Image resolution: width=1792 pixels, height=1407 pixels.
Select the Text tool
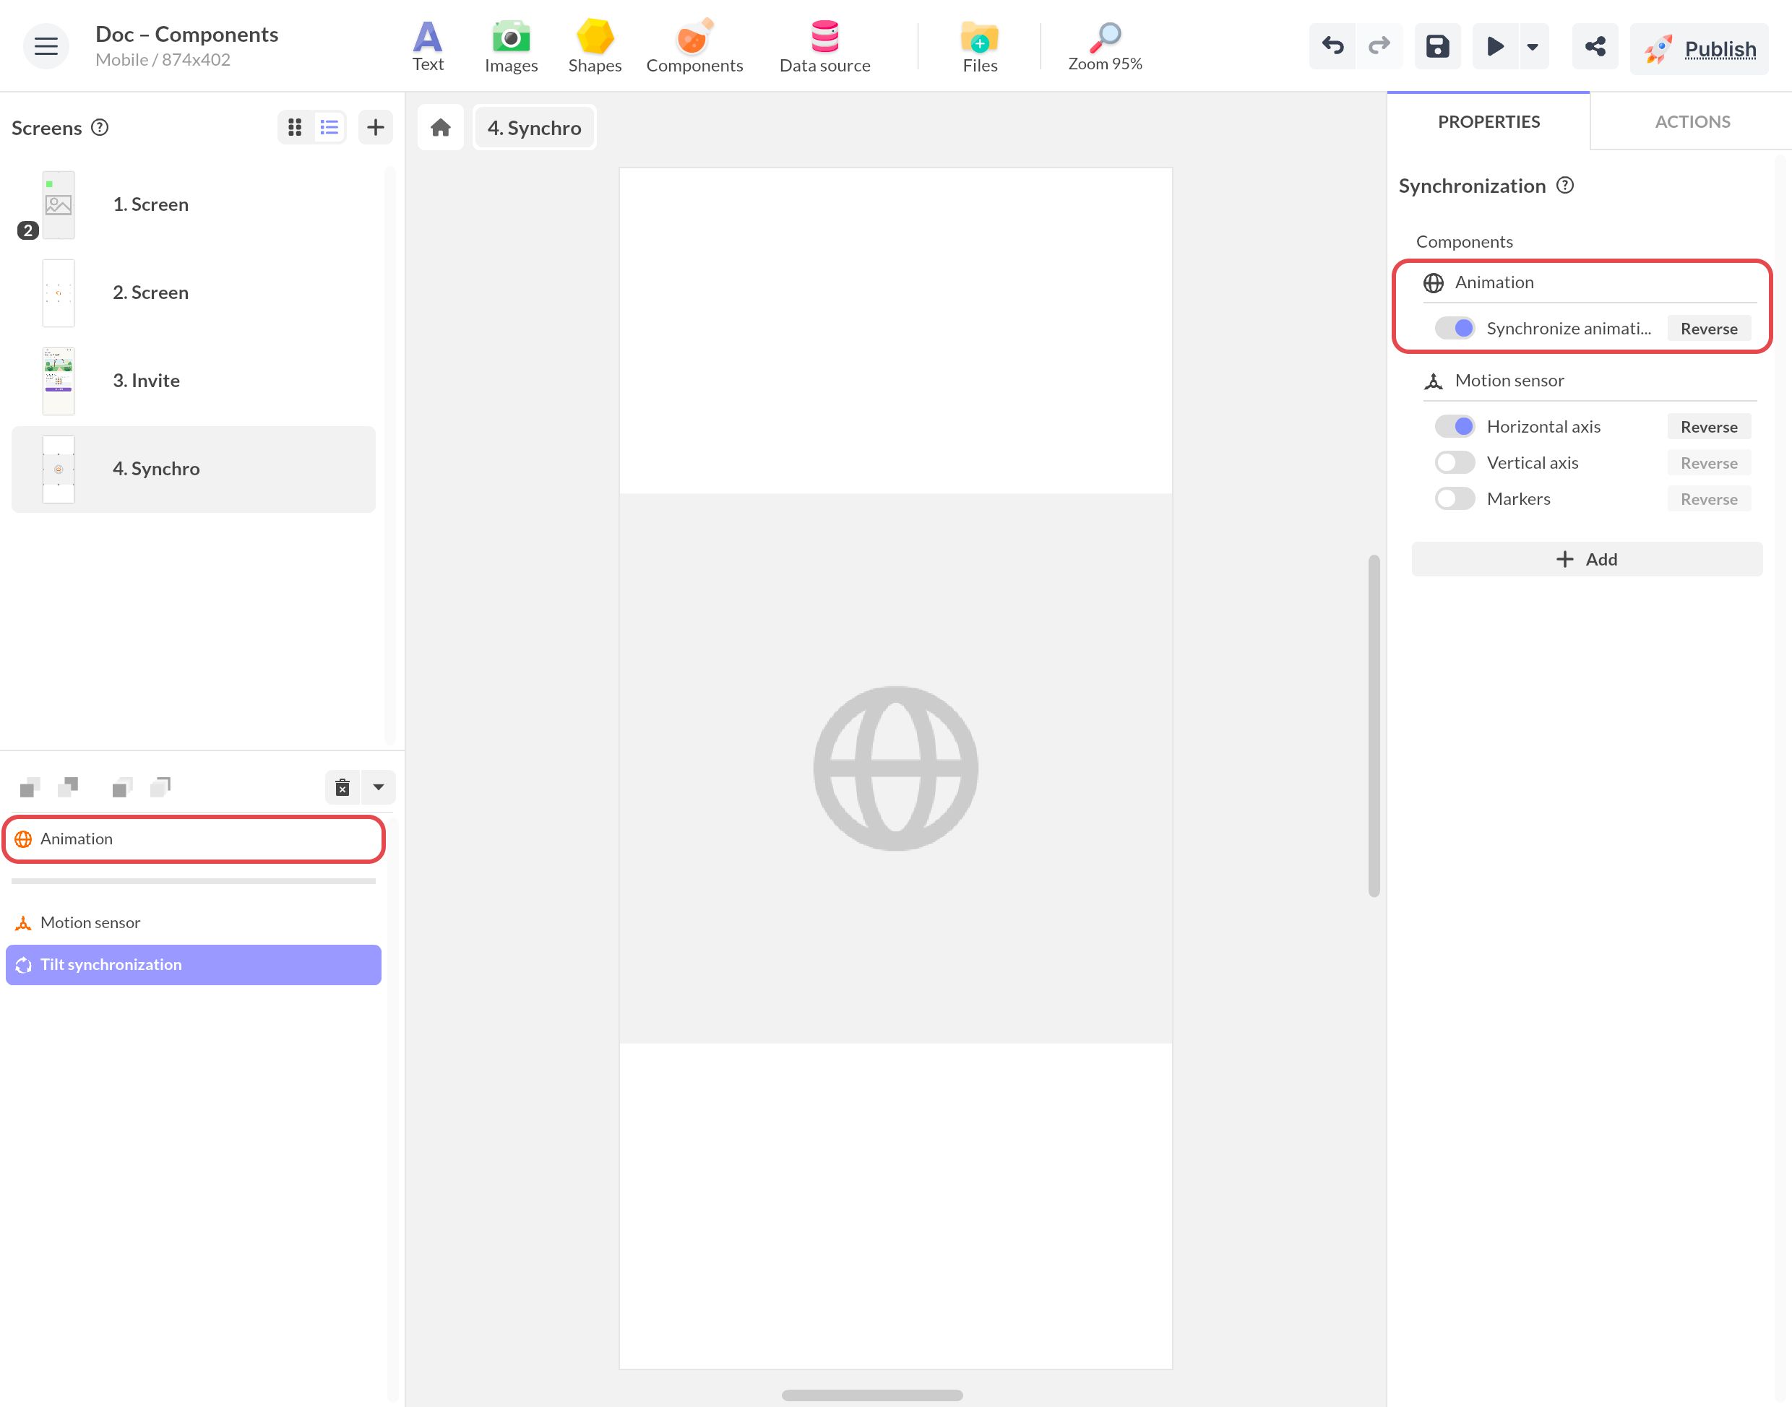pos(428,46)
